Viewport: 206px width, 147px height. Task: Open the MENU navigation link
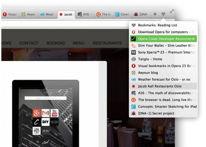(79, 43)
